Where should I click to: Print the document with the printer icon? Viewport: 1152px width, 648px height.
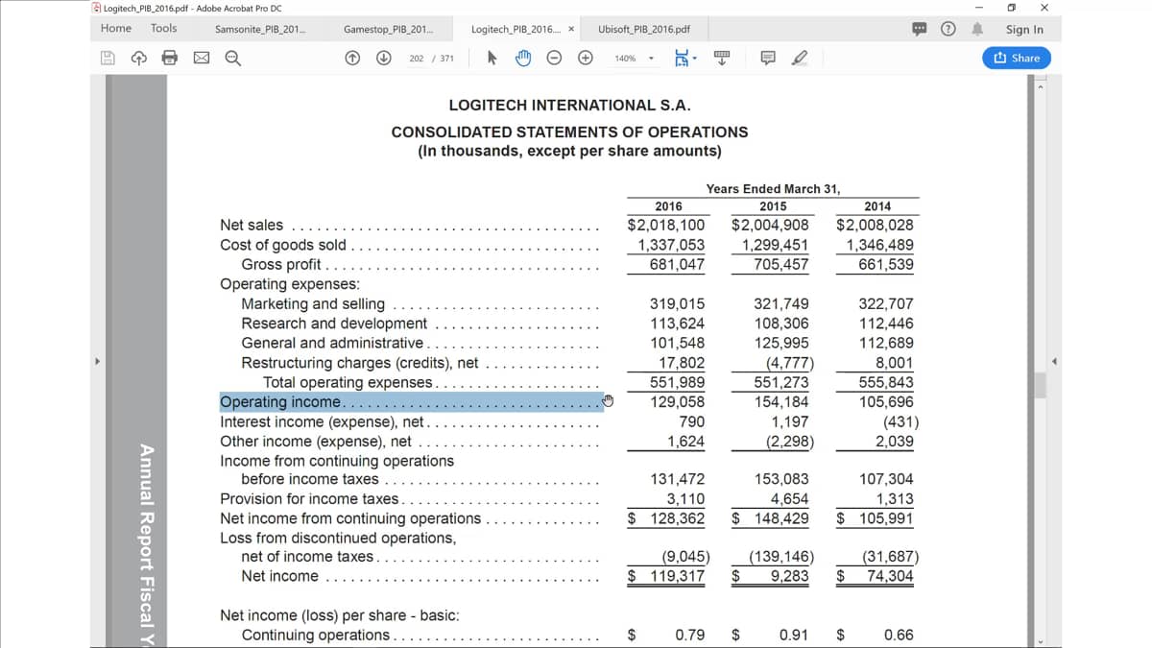coord(170,59)
